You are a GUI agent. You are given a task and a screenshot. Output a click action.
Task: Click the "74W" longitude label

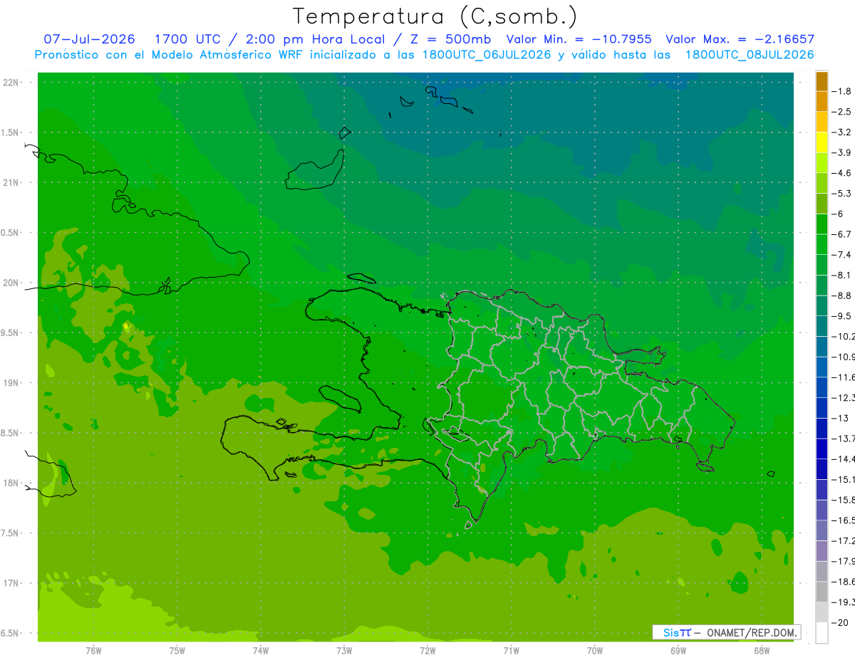[261, 650]
